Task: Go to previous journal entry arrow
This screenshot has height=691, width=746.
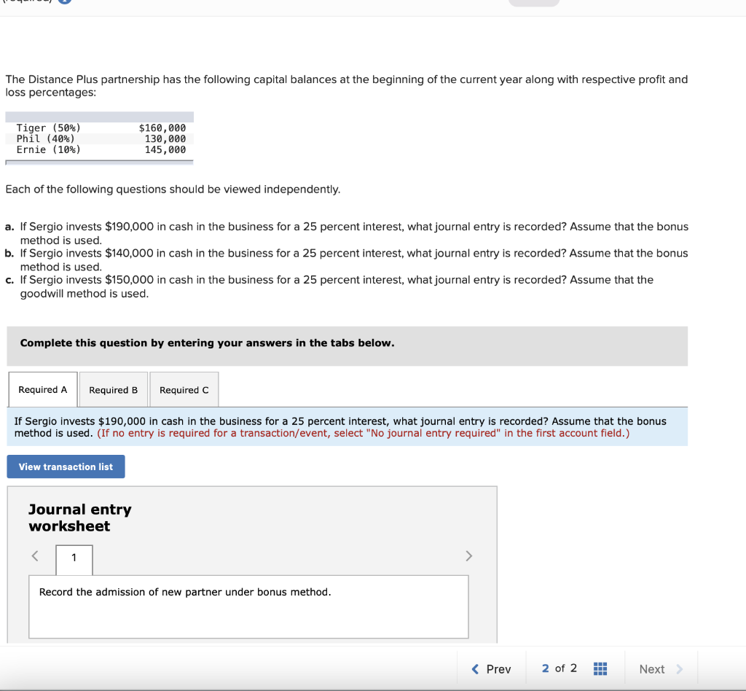Action: point(35,556)
